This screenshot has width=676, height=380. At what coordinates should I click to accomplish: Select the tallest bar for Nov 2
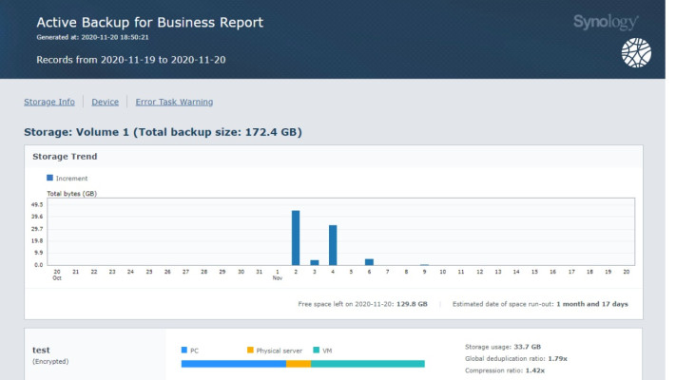(x=296, y=237)
